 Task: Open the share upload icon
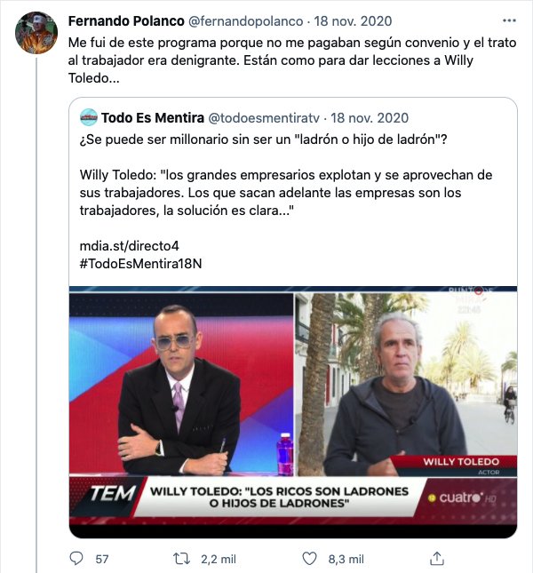coord(437,559)
